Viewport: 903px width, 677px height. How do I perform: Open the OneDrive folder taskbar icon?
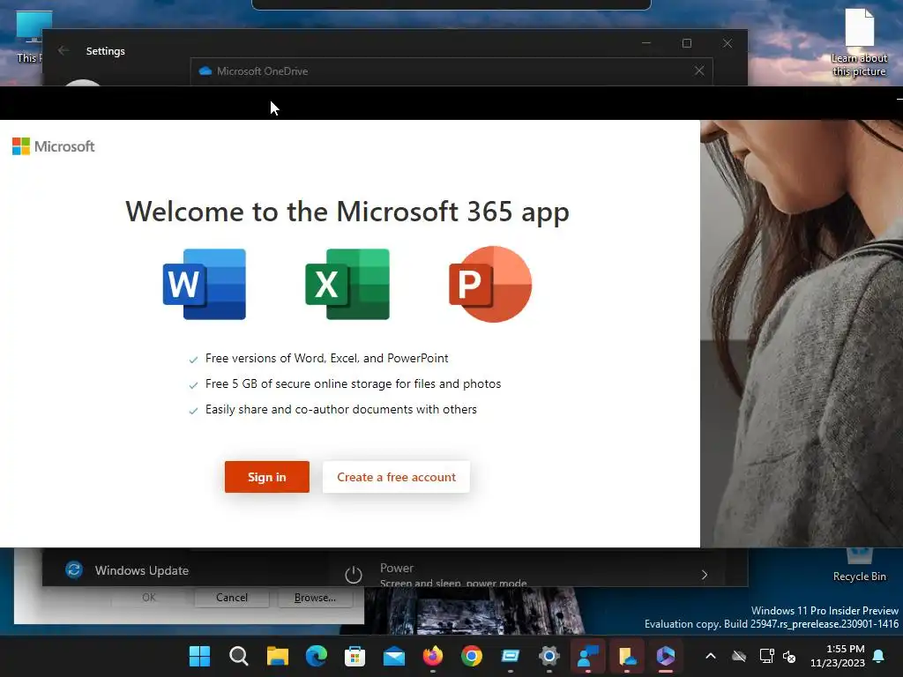pyautogui.click(x=627, y=656)
